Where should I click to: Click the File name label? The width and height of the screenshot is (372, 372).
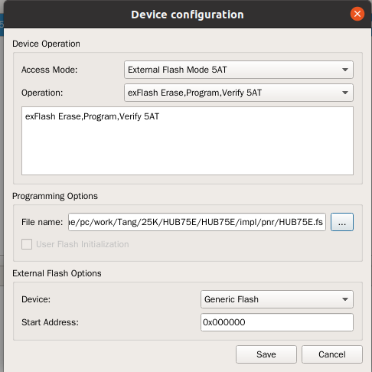coord(42,222)
